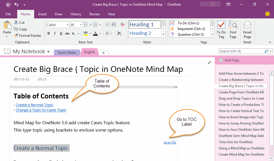Image resolution: width=274 pixels, height=161 pixels.
Task: Click page list scrollbar up arrow
Action: (x=271, y=73)
